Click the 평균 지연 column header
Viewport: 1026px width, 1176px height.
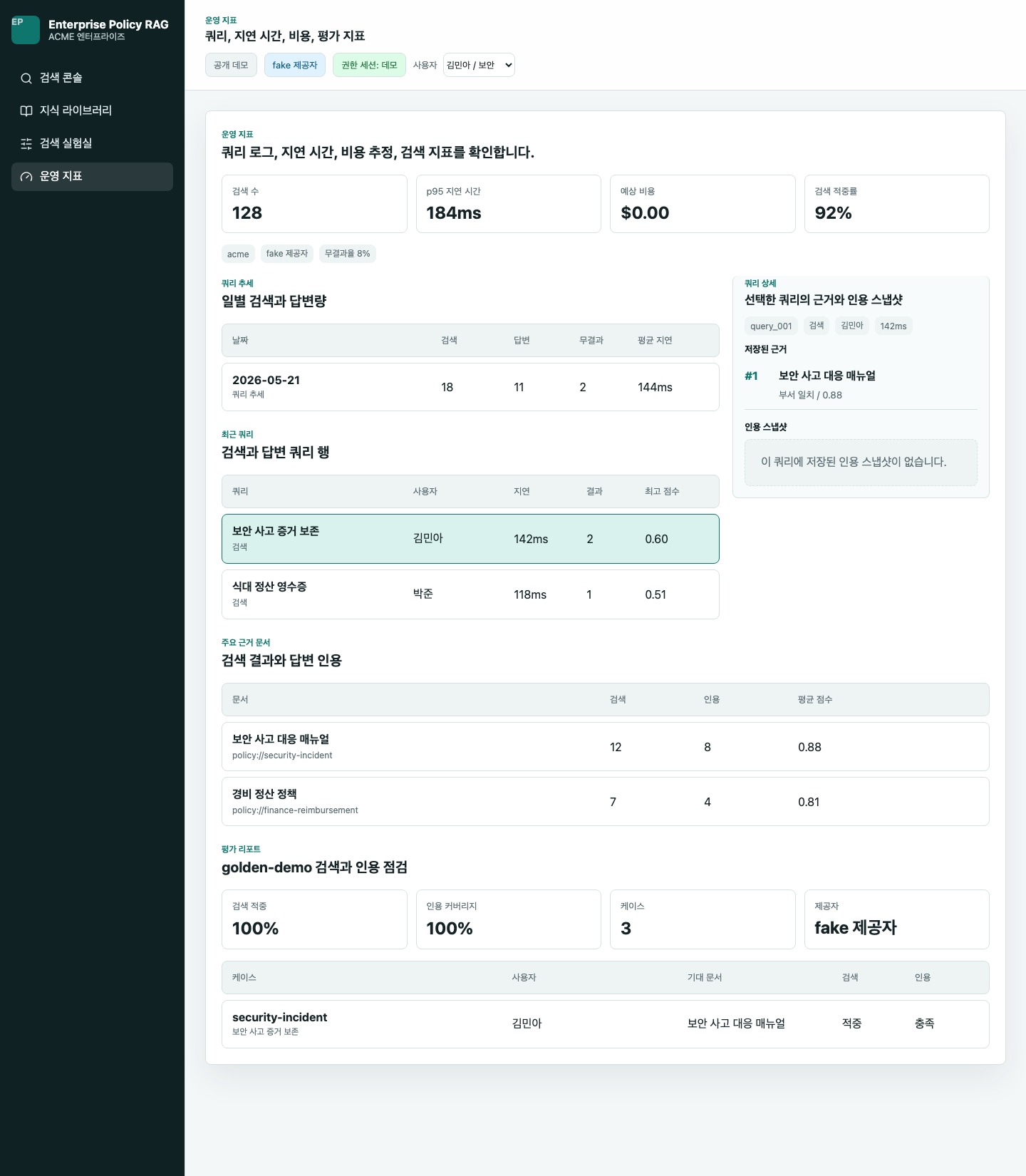tap(655, 341)
